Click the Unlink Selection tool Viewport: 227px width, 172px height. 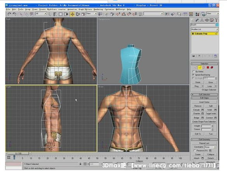(26, 14)
